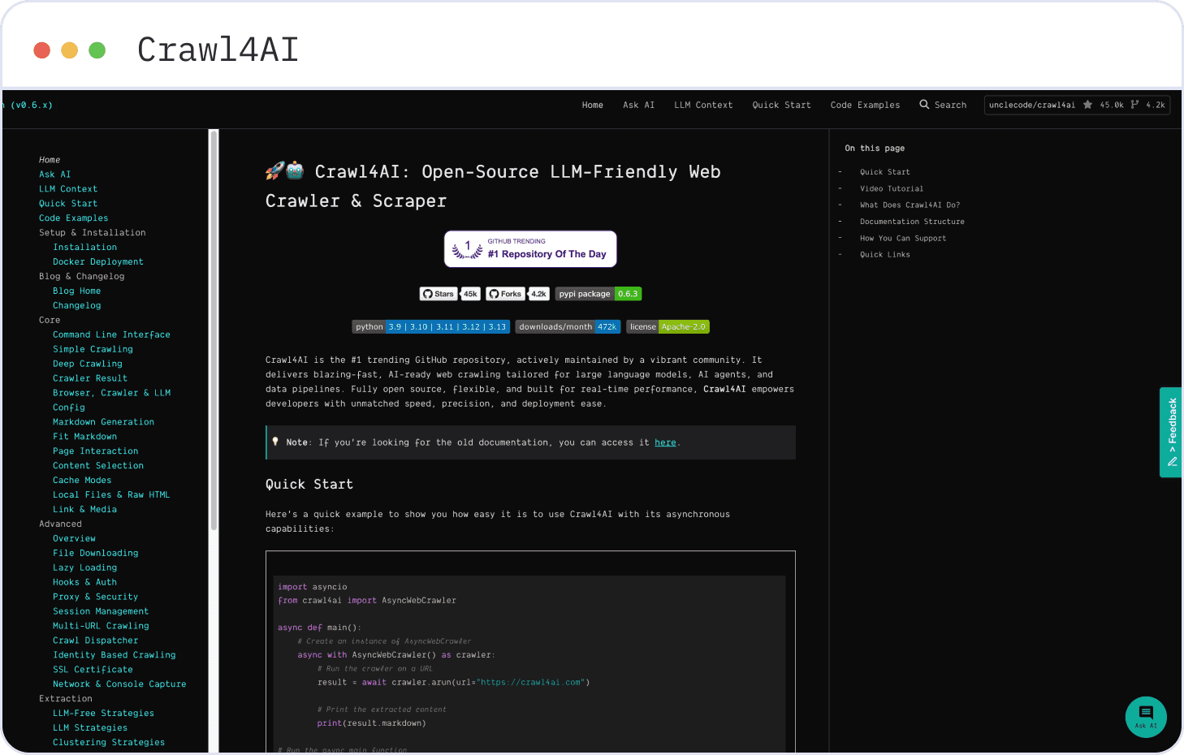
Task: Open Network & Console Capture page
Action: tap(119, 685)
